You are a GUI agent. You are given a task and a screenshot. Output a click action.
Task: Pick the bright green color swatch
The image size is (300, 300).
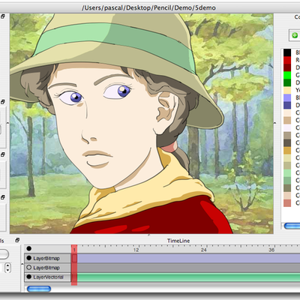point(287,75)
